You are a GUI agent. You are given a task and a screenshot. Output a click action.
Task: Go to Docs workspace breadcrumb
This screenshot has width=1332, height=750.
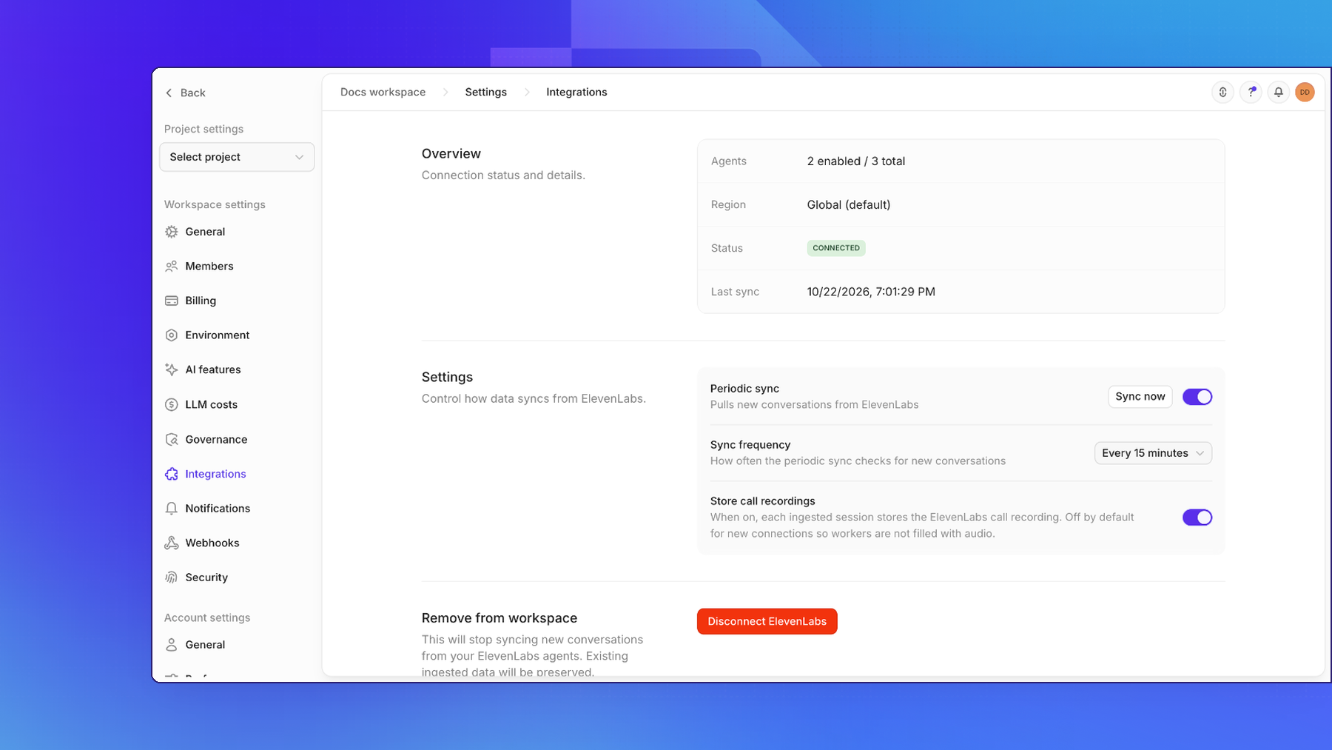(x=383, y=92)
